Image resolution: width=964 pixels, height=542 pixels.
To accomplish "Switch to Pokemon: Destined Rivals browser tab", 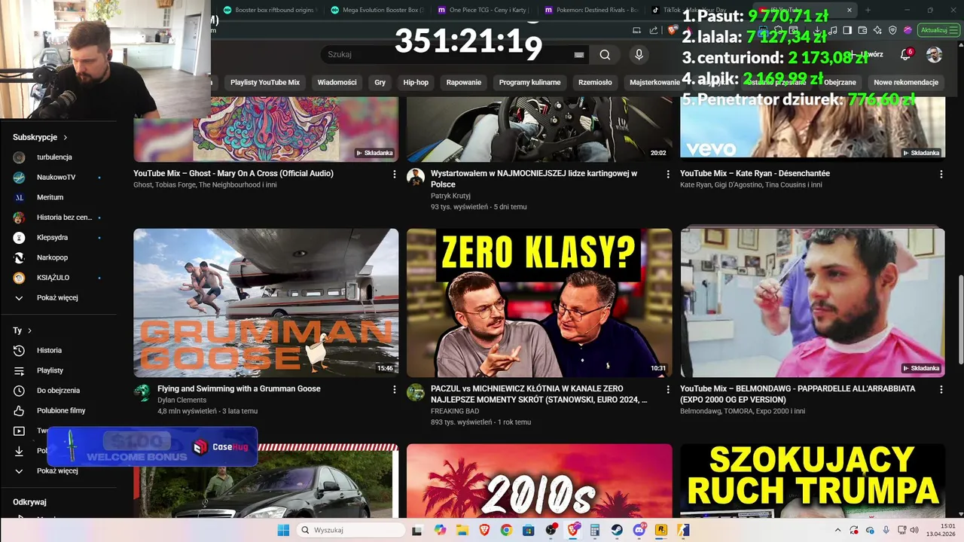I will pyautogui.click(x=591, y=11).
